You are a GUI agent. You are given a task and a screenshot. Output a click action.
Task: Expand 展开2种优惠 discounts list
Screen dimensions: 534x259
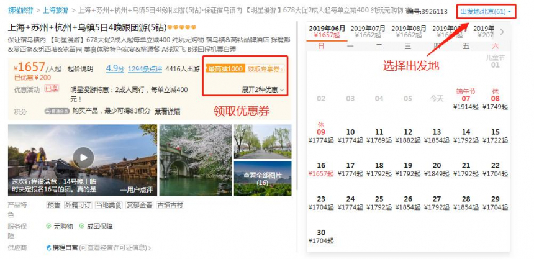pyautogui.click(x=263, y=89)
